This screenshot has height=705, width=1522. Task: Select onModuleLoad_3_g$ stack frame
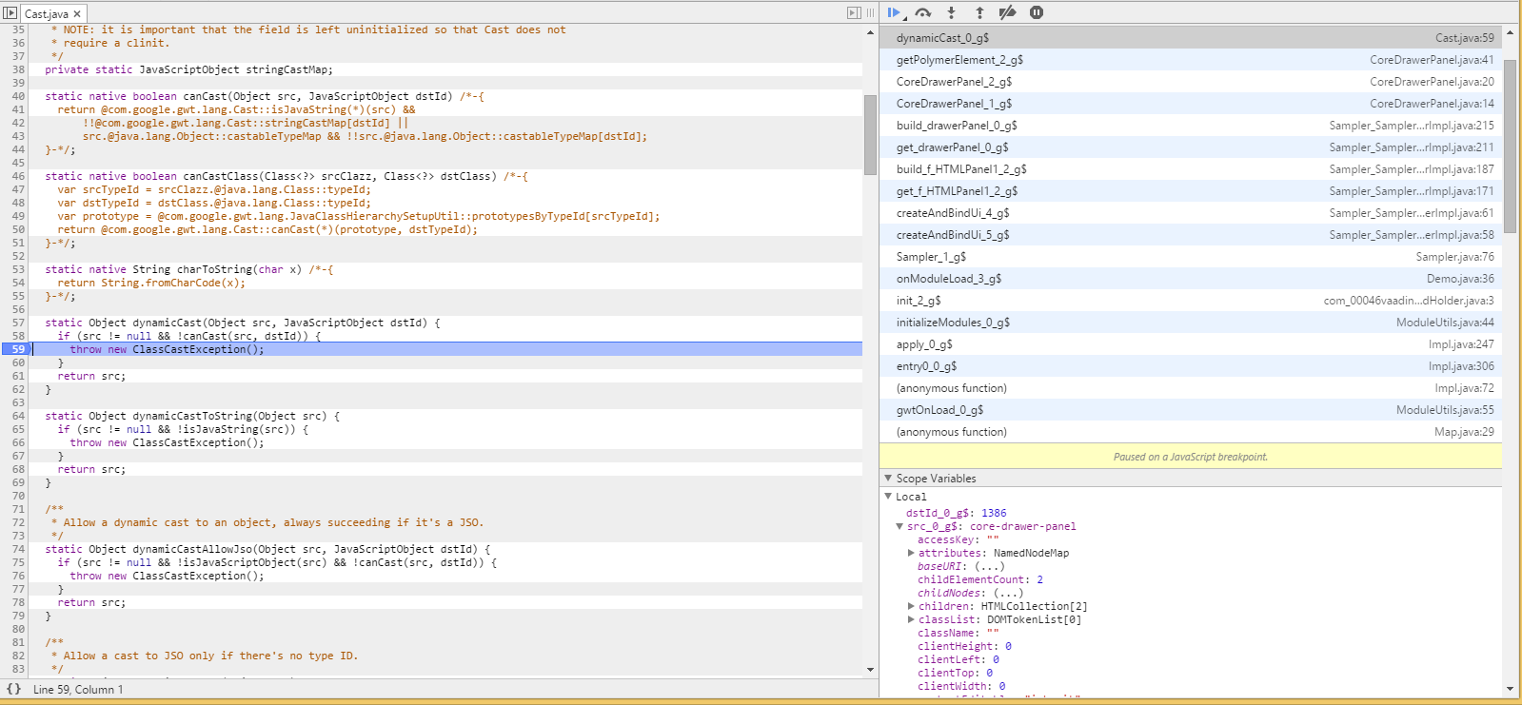1191,279
